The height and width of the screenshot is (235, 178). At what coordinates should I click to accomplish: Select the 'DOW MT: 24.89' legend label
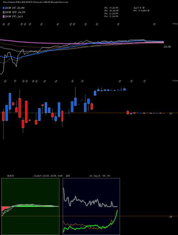tap(15, 12)
